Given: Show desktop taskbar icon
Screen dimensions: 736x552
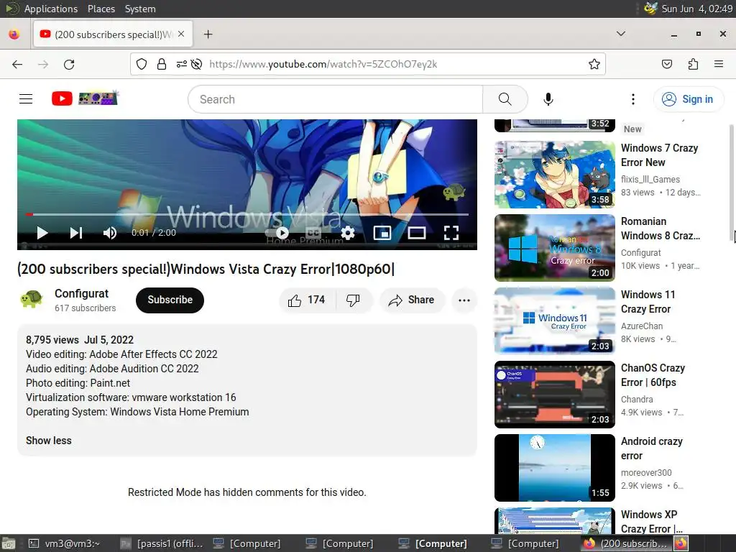Looking at the screenshot, I should 9,543.
